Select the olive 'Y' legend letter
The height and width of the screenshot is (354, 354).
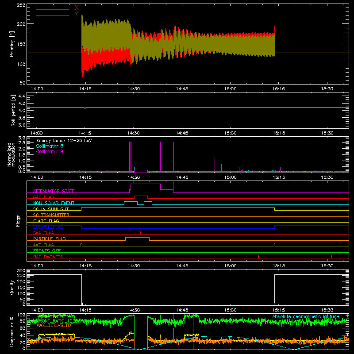77,14
